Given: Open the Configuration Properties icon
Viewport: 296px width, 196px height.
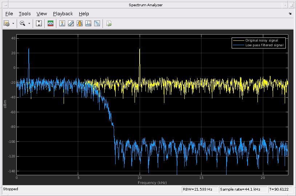Looking at the screenshot, I should tap(7, 24).
